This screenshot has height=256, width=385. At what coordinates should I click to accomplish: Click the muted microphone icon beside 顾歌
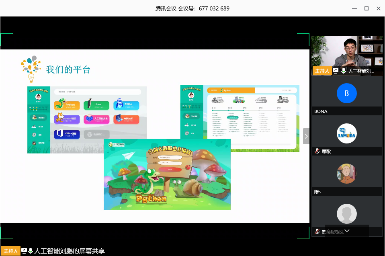pos(317,152)
